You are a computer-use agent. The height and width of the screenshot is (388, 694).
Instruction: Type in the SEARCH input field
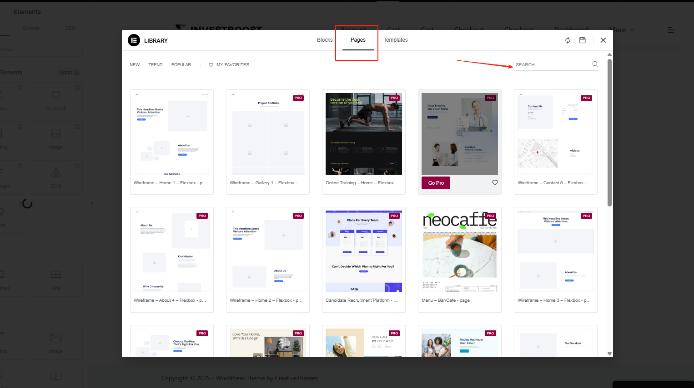(550, 64)
